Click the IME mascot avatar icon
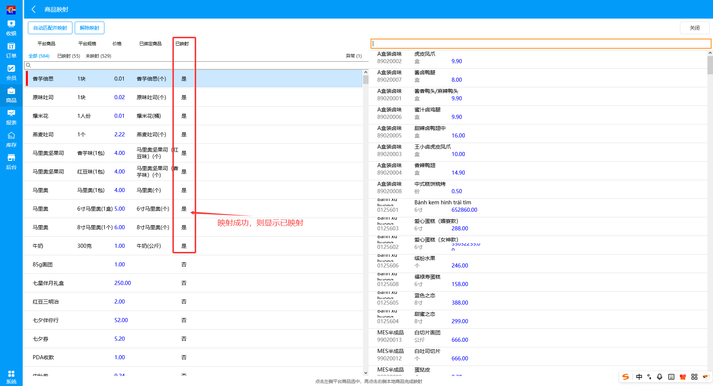 pos(706,377)
